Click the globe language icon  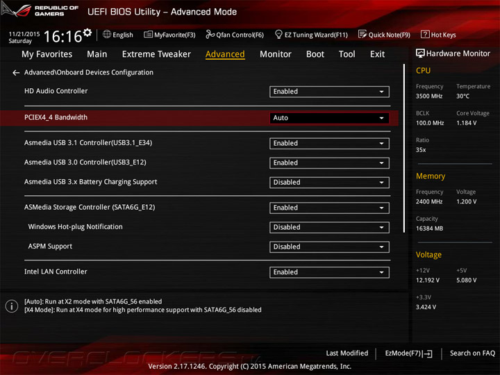pyautogui.click(x=107, y=34)
